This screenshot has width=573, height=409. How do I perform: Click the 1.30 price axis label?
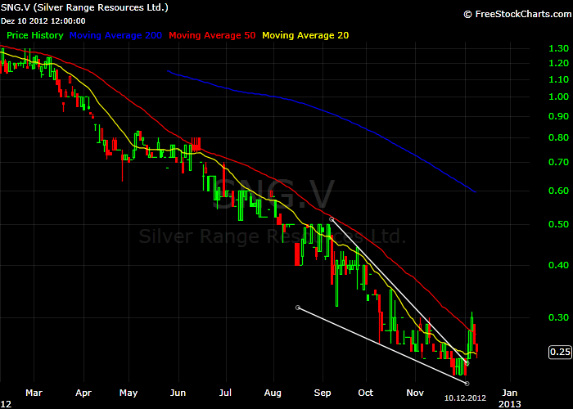pyautogui.click(x=559, y=48)
